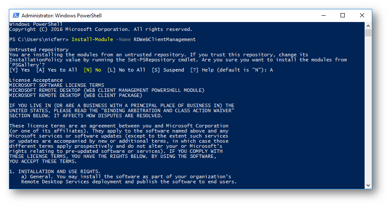Viewport: 390px width, 207px height.
Task: Click the Install-Module command text
Action: tap(92, 39)
